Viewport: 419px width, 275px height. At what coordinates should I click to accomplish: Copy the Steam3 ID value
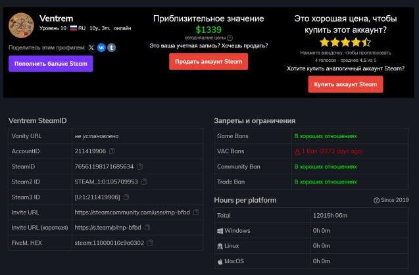(126, 197)
